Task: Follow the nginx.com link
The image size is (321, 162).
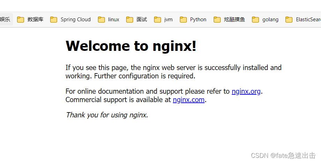Action: [189, 100]
